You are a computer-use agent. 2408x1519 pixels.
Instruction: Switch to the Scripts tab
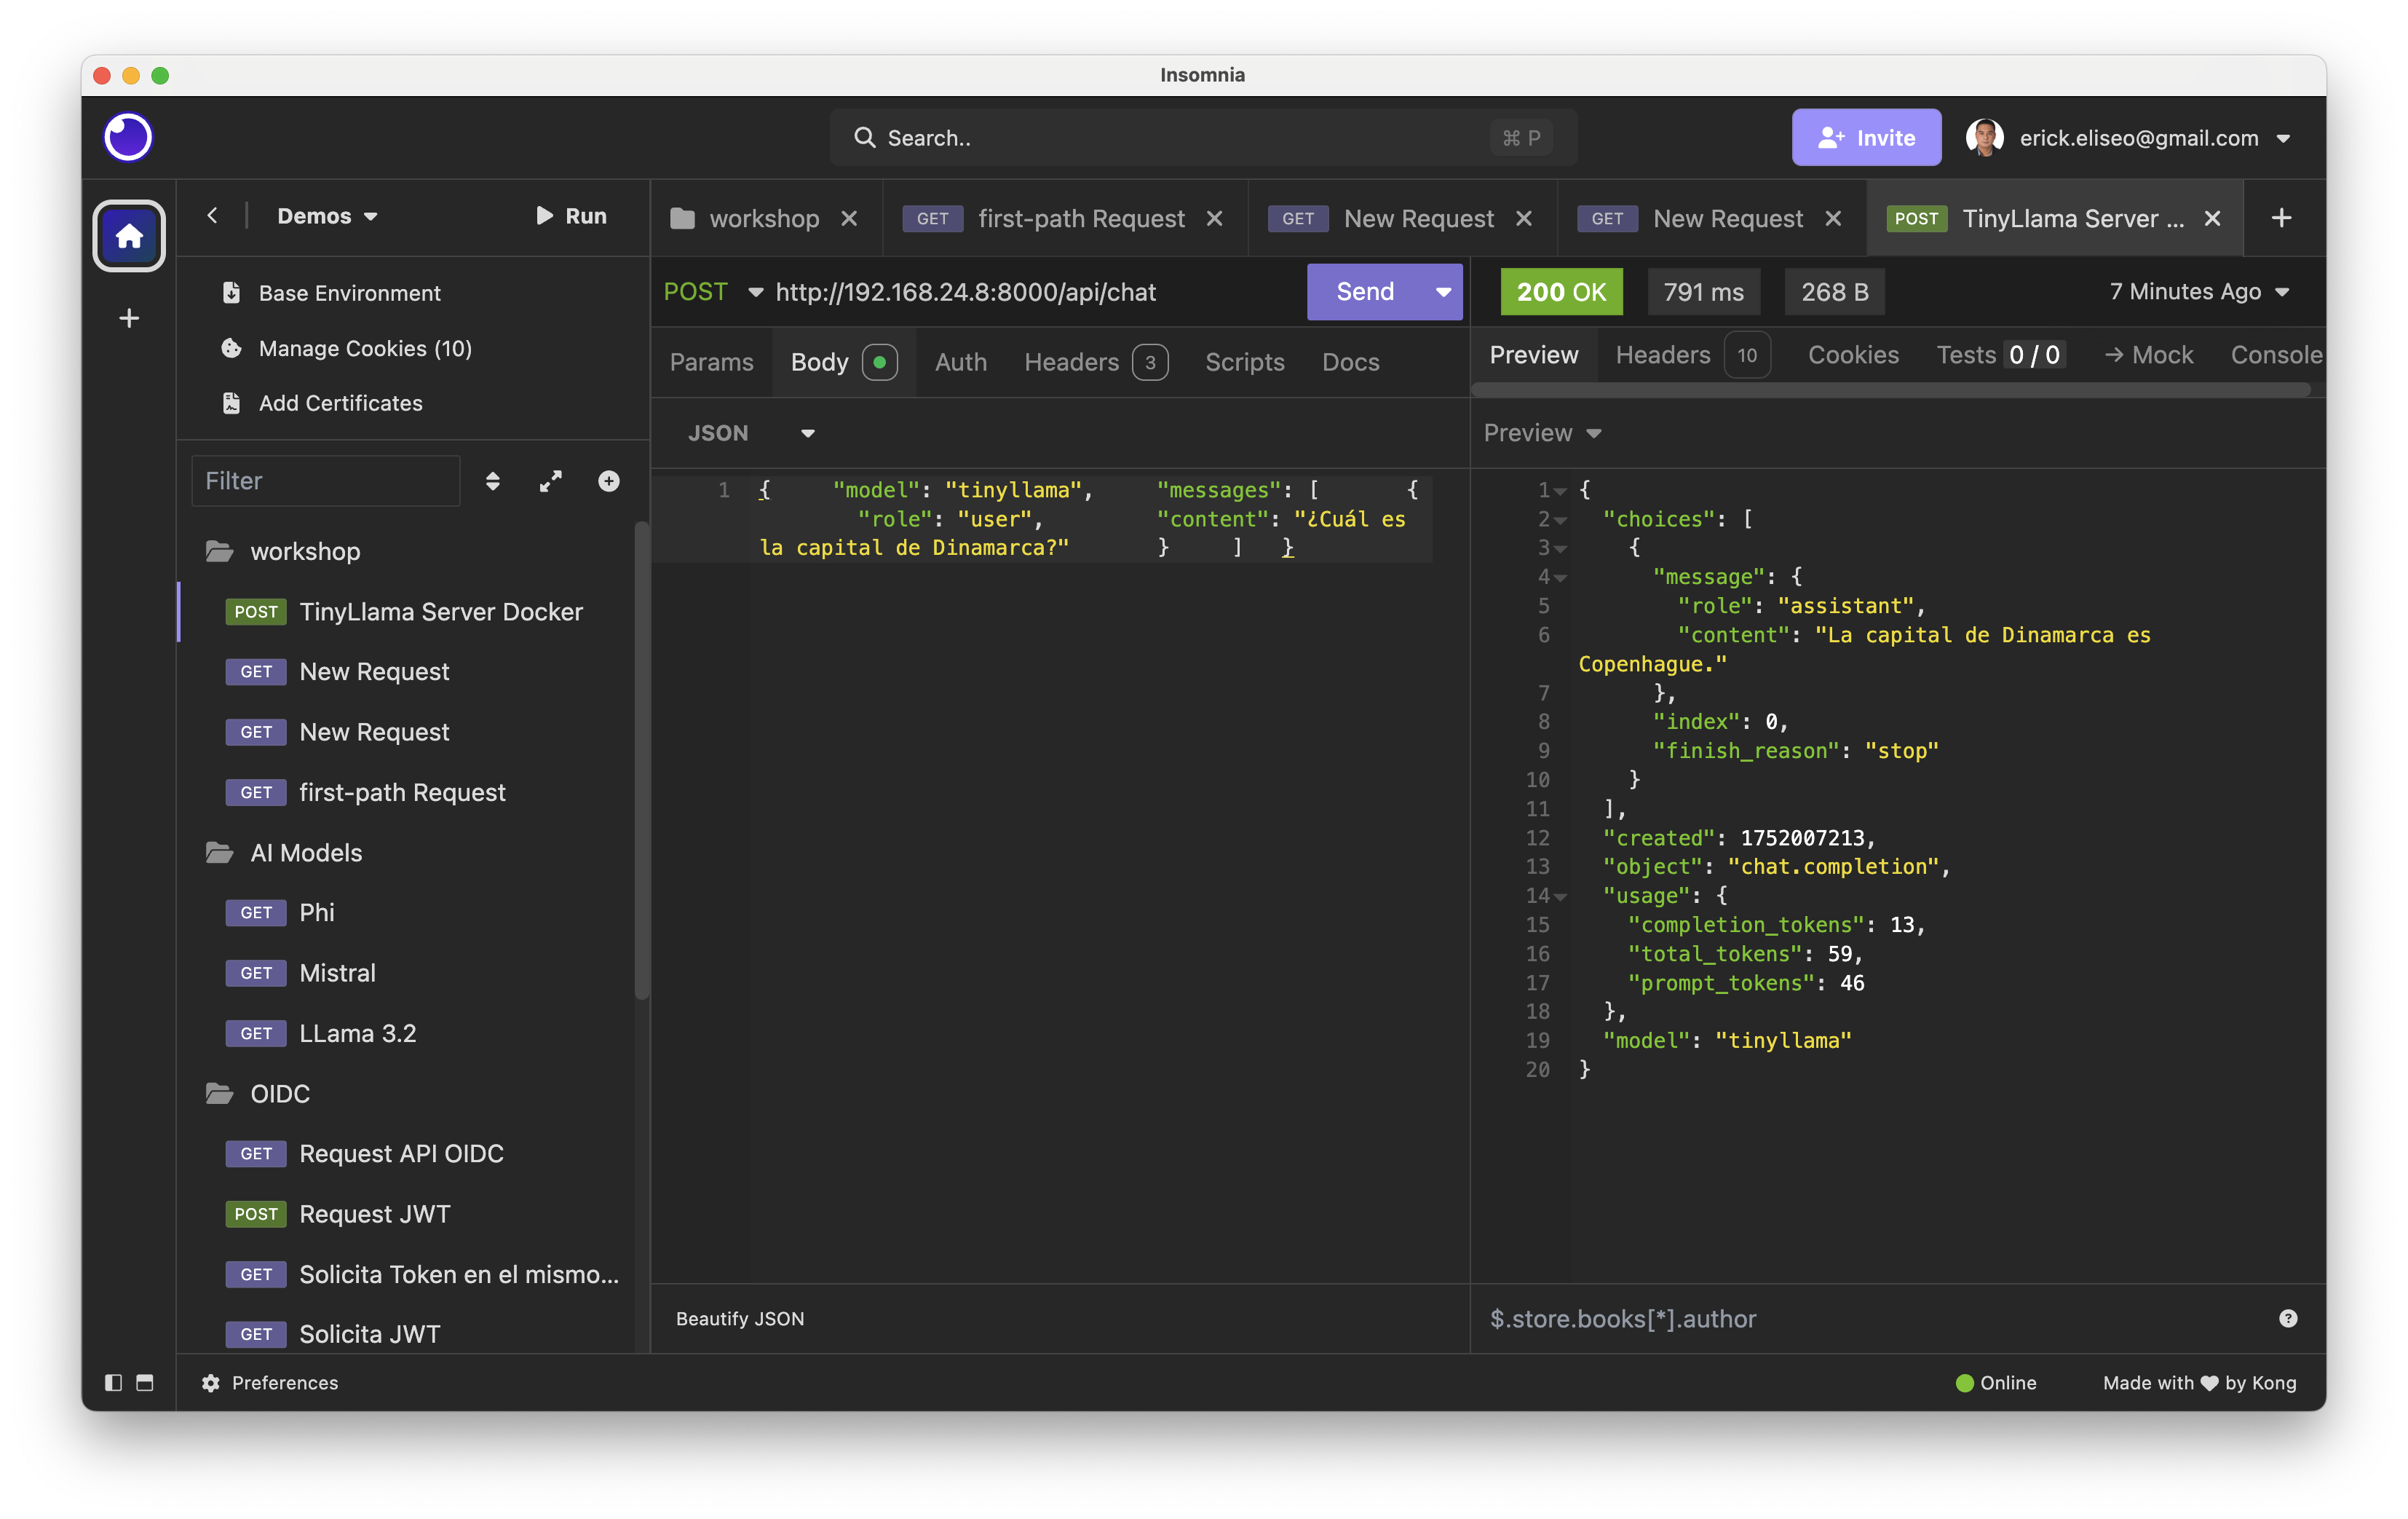pyautogui.click(x=1244, y=361)
